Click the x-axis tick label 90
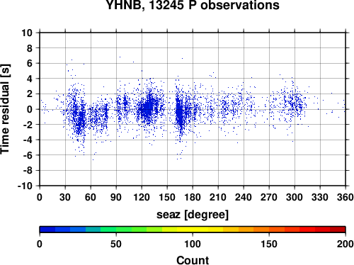 (116, 197)
